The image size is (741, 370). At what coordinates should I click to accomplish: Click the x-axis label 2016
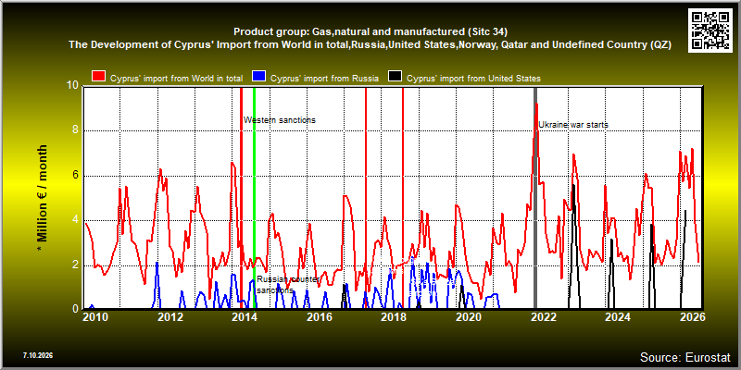[319, 317]
